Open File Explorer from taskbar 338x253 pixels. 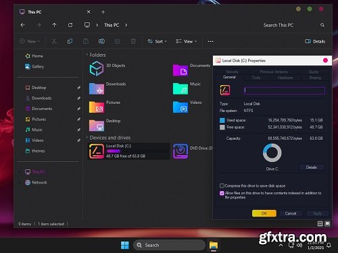pos(214,246)
